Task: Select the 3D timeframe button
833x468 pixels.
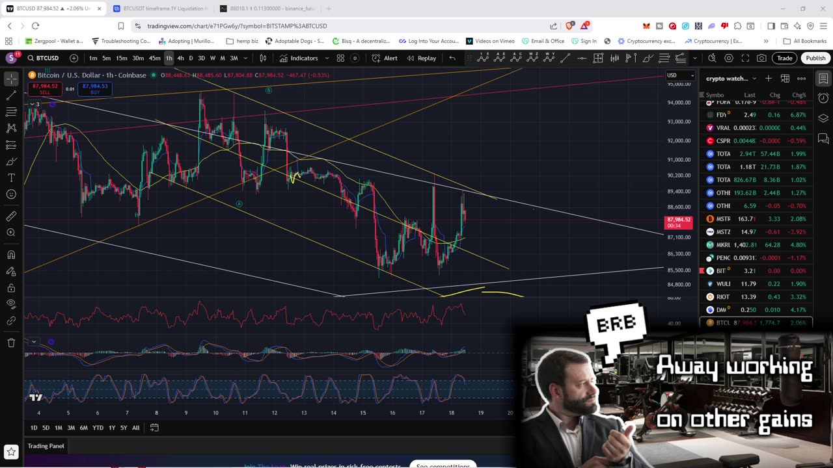Action: point(201,58)
